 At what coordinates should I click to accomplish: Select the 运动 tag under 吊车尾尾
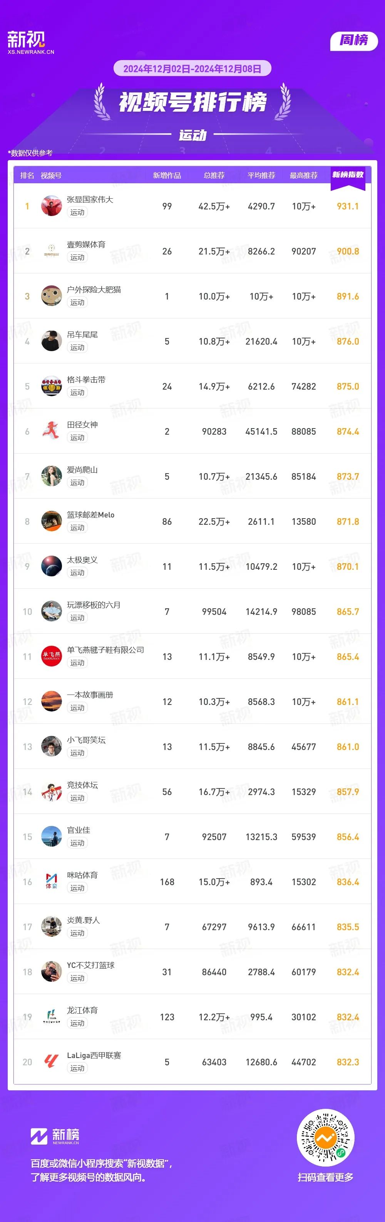coord(77,347)
